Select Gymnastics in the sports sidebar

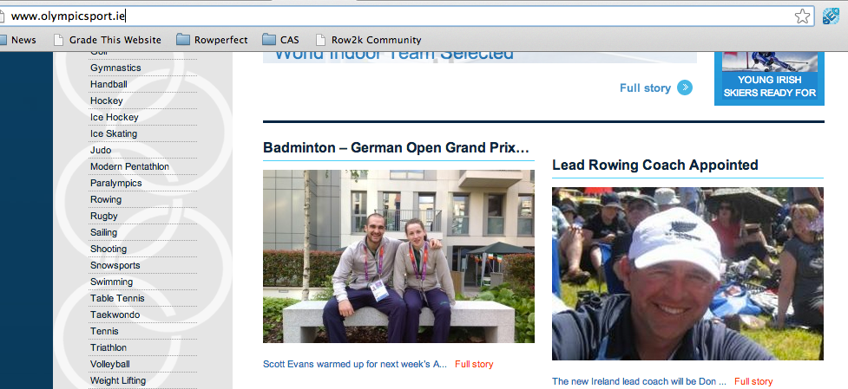click(115, 68)
